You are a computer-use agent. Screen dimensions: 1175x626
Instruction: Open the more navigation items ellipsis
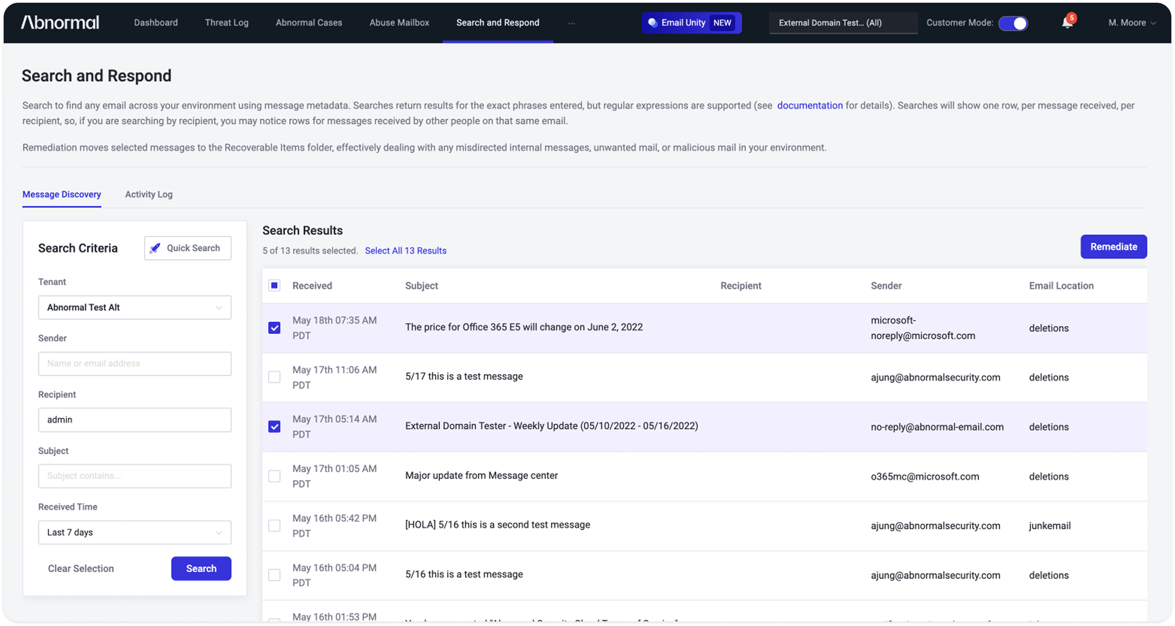[571, 23]
